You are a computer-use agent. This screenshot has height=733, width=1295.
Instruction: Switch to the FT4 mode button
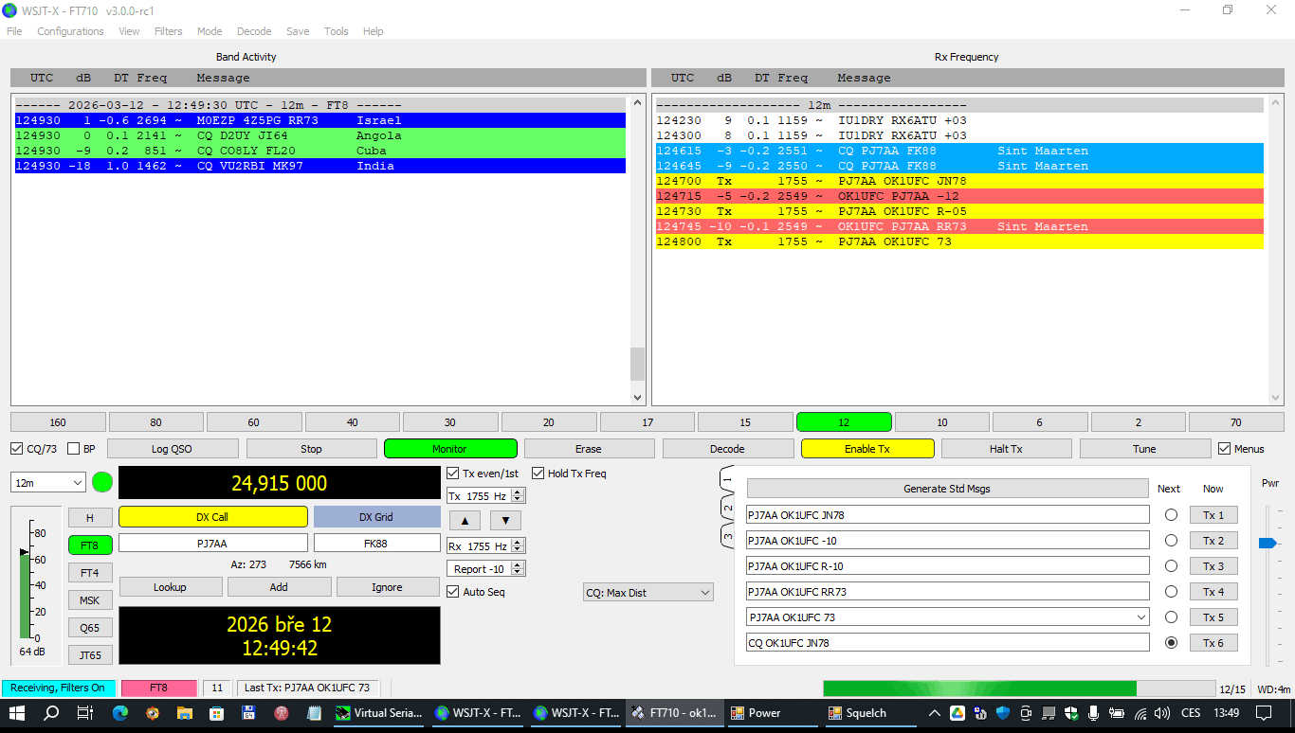coord(90,573)
